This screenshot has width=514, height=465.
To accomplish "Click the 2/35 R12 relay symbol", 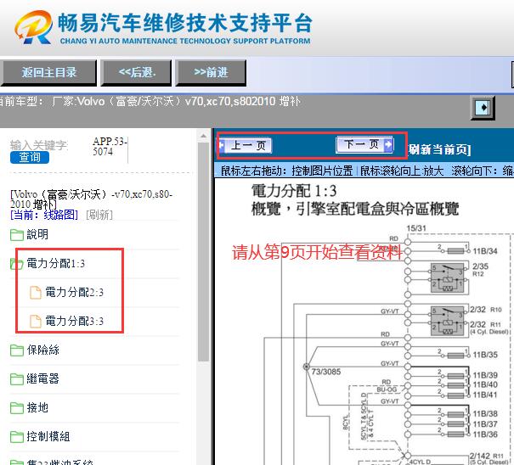I will point(449,278).
